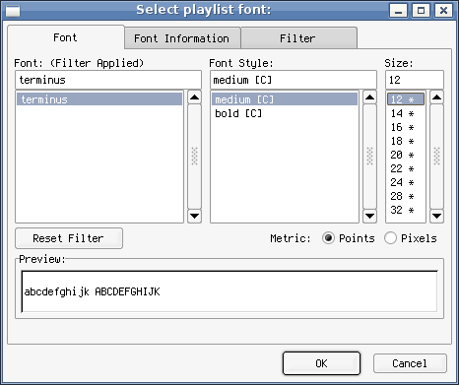Click the Reset Filter button
Screen dimensions: 459x385
69,238
